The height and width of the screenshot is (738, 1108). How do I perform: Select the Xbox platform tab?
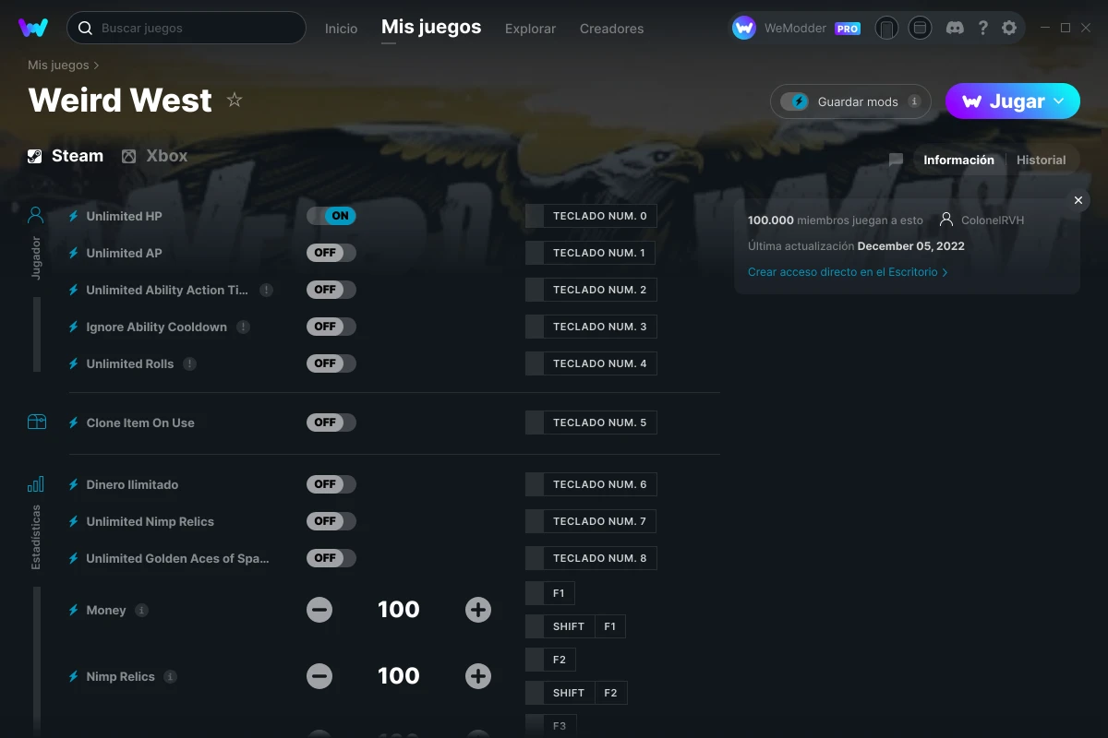(x=154, y=156)
